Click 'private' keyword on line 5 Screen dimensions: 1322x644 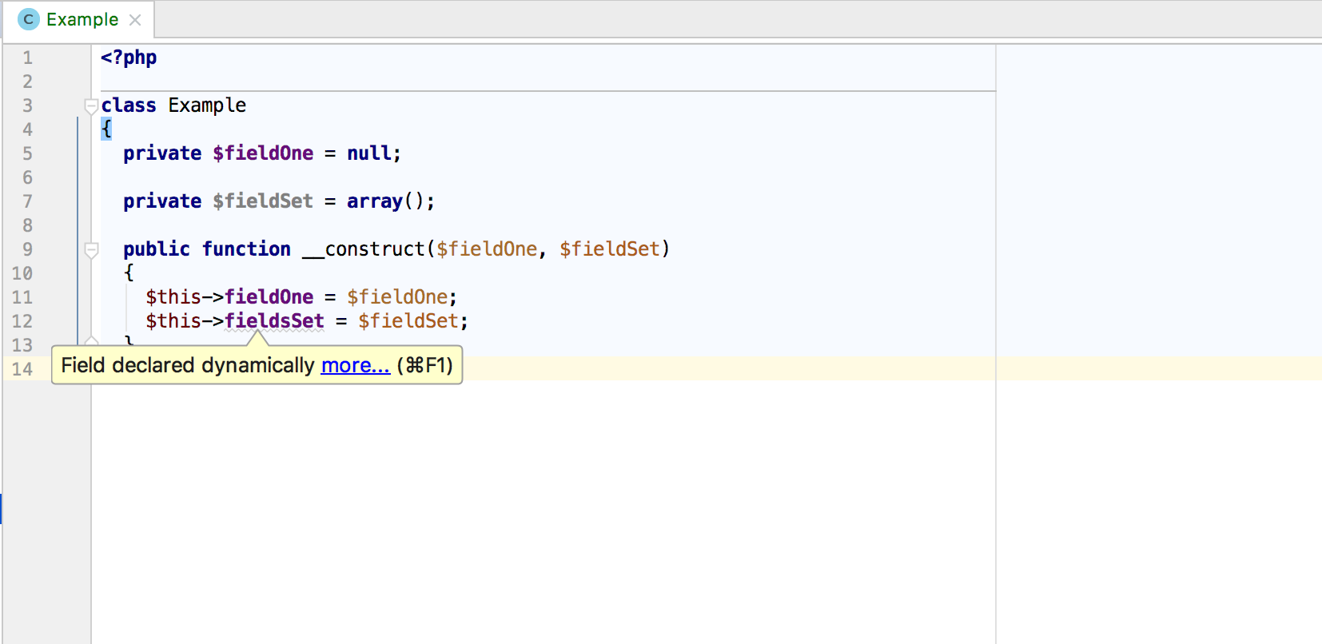click(162, 153)
